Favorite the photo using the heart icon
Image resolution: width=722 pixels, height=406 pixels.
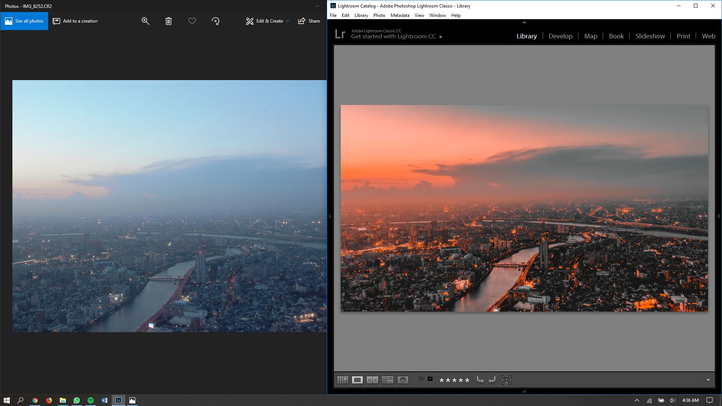click(192, 21)
